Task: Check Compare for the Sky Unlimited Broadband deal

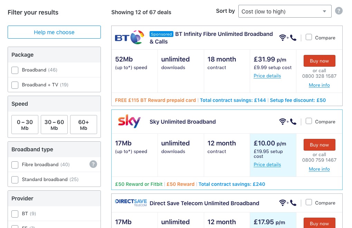Action: [309, 121]
